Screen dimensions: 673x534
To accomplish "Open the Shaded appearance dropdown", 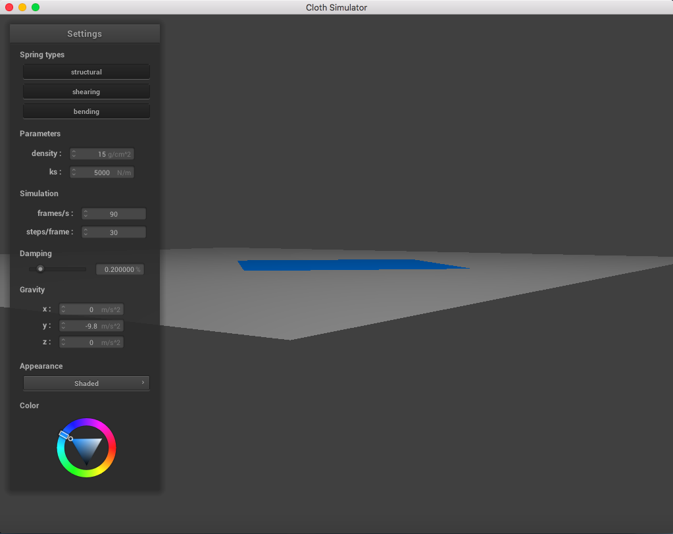I will [86, 383].
